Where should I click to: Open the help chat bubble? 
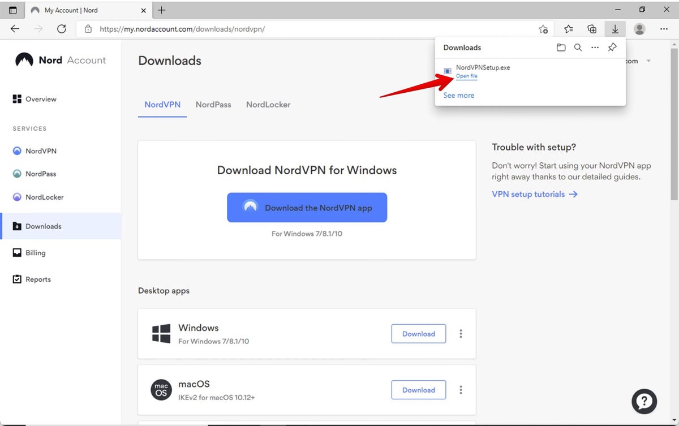pyautogui.click(x=644, y=402)
